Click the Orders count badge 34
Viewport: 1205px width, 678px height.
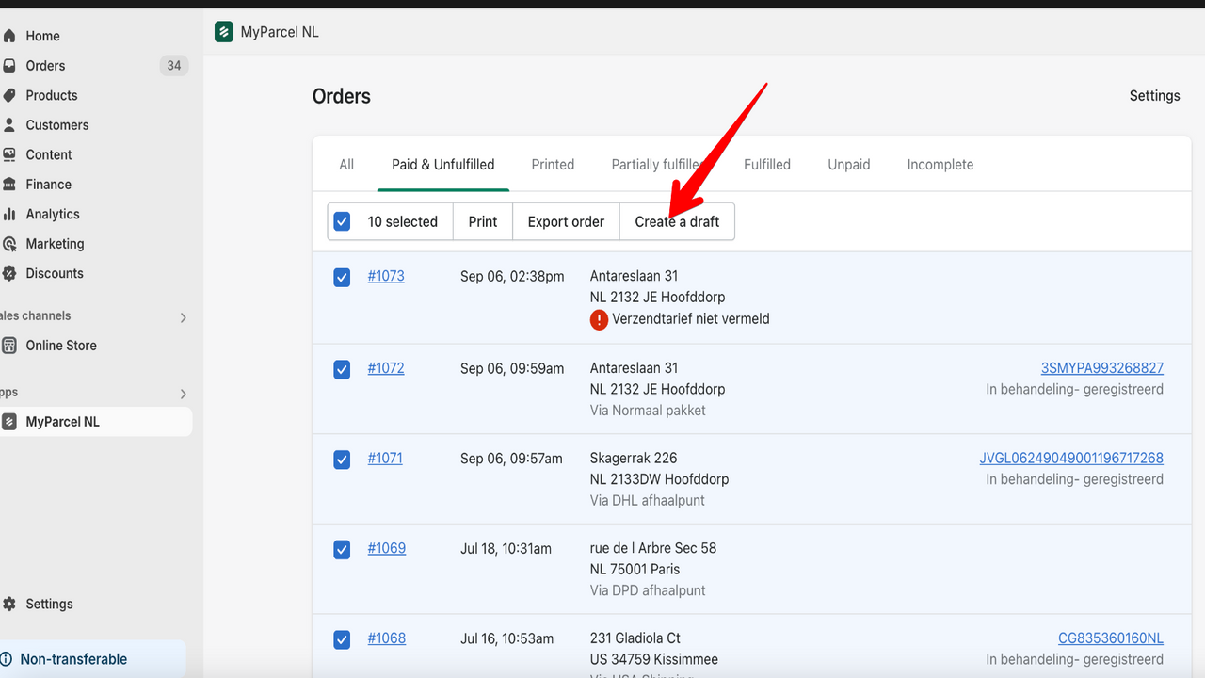(174, 66)
